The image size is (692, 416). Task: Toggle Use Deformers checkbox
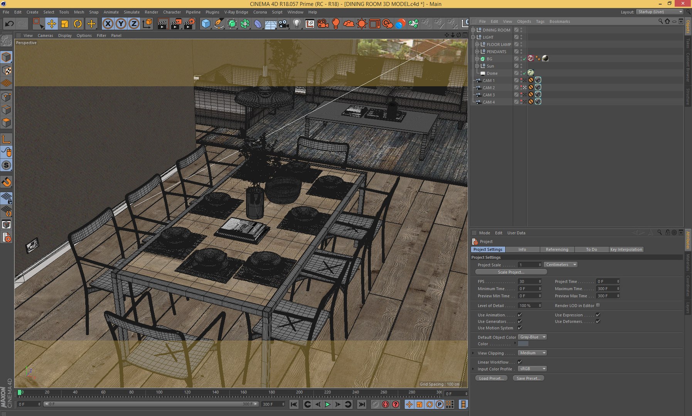click(x=598, y=321)
